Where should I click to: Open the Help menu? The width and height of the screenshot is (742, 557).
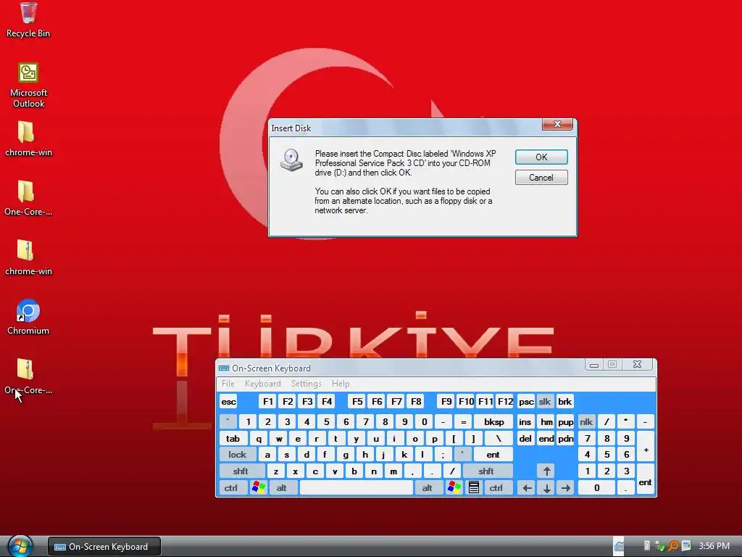pos(341,384)
